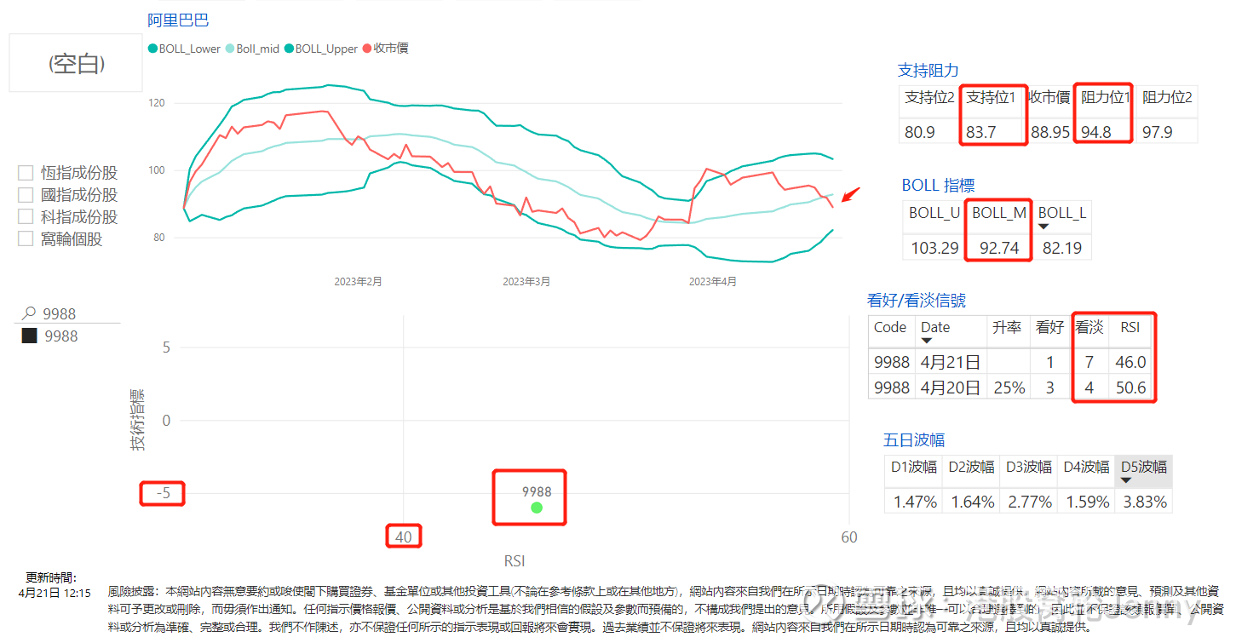Screen dimensions: 1236x643
Task: Tick the 科指成份股 checkbox
Action: (x=25, y=216)
